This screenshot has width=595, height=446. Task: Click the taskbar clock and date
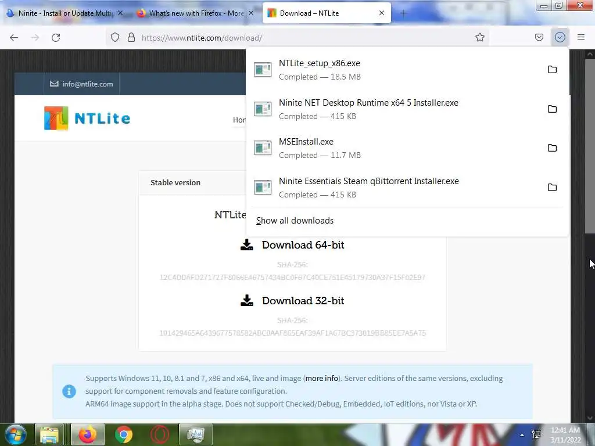pyautogui.click(x=566, y=435)
